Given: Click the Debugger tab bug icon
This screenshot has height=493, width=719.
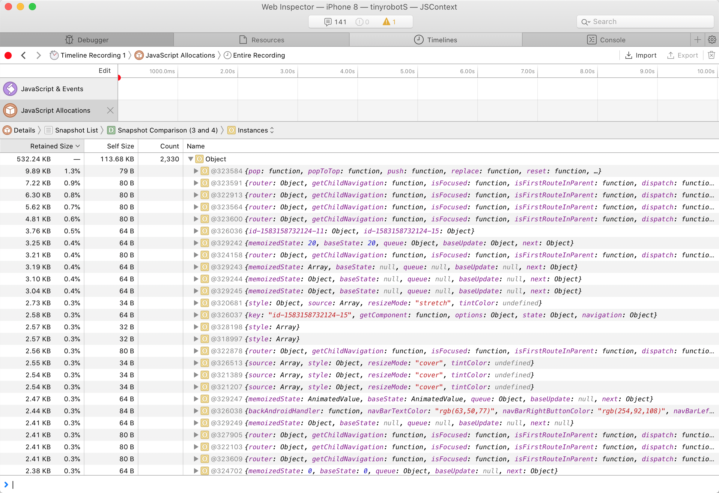Looking at the screenshot, I should (x=69, y=40).
